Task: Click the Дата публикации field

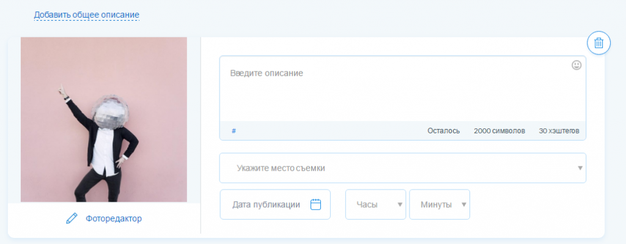Action: pyautogui.click(x=275, y=204)
